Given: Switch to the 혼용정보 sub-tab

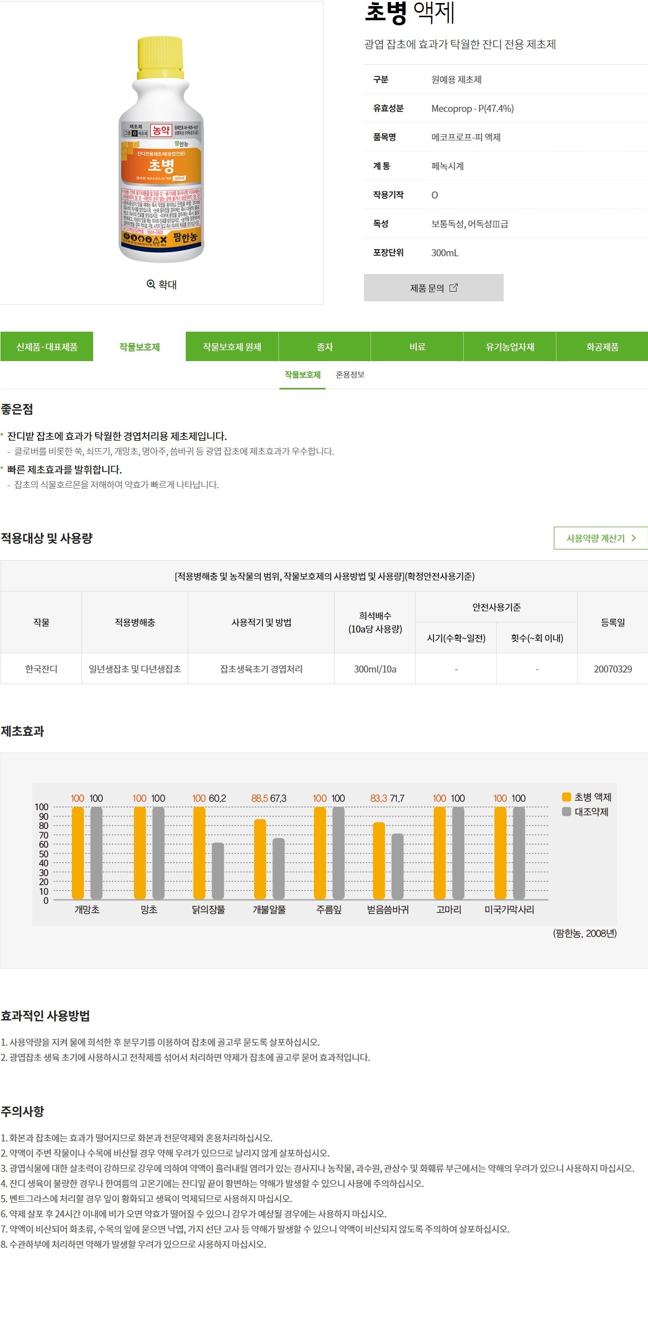Looking at the screenshot, I should coord(350,375).
